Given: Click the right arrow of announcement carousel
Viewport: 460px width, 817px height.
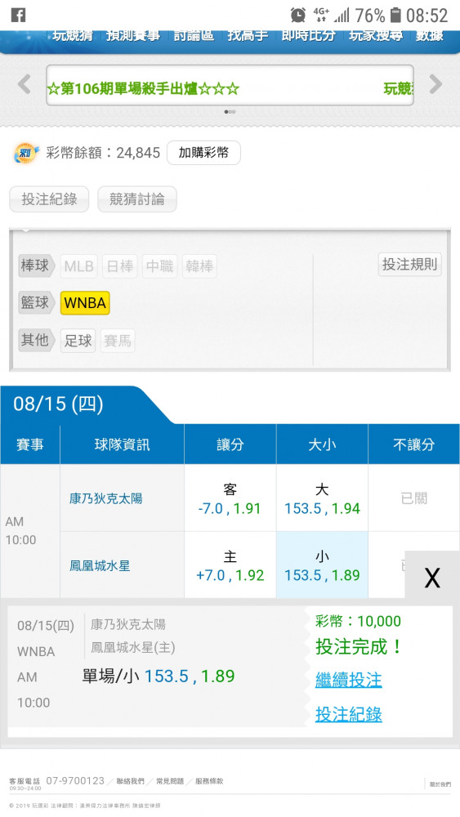Looking at the screenshot, I should (x=435, y=84).
